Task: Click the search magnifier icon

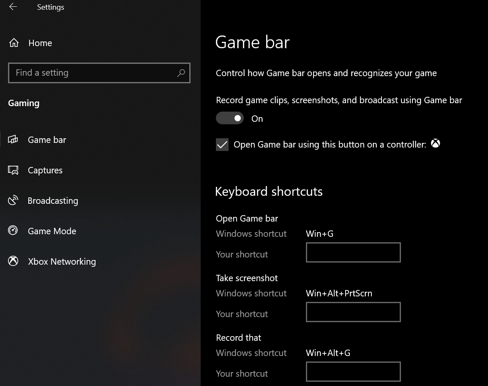Action: tap(181, 73)
